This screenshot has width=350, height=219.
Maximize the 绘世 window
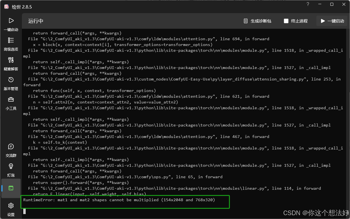tap(332, 4)
